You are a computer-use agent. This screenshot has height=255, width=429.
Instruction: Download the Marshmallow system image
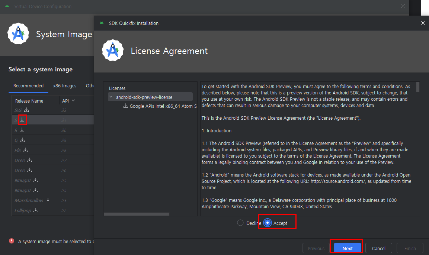(x=48, y=200)
